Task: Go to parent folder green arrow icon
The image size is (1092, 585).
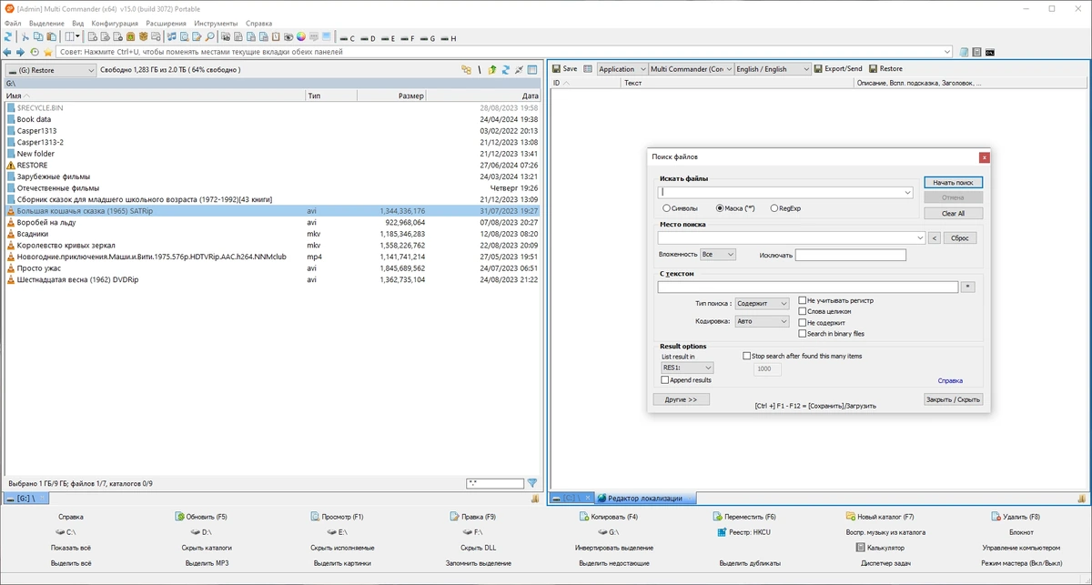Action: tap(491, 69)
